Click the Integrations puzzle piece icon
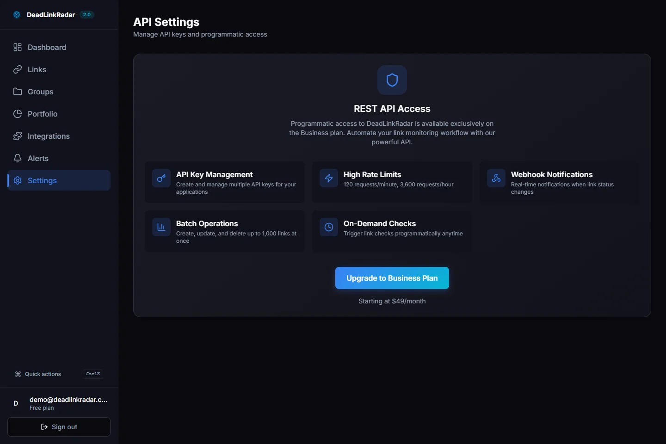The width and height of the screenshot is (666, 444). 18,136
